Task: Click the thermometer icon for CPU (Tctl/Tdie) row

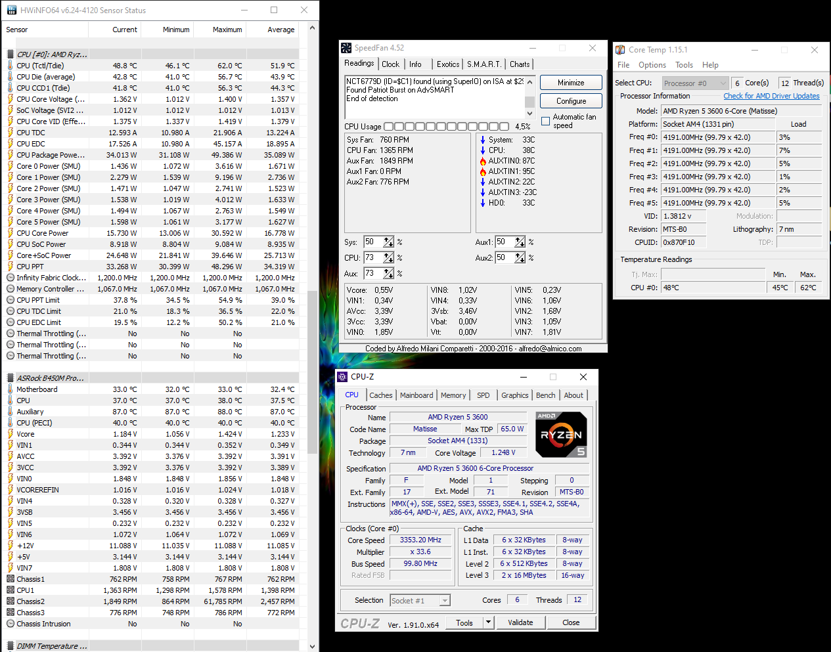Action: coord(11,66)
